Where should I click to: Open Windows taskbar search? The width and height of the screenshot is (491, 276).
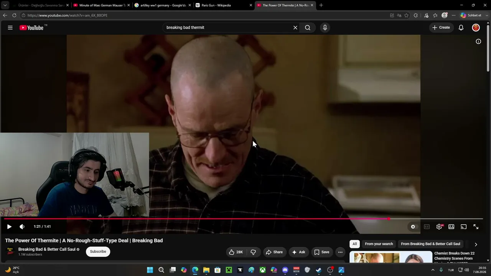tap(161, 270)
